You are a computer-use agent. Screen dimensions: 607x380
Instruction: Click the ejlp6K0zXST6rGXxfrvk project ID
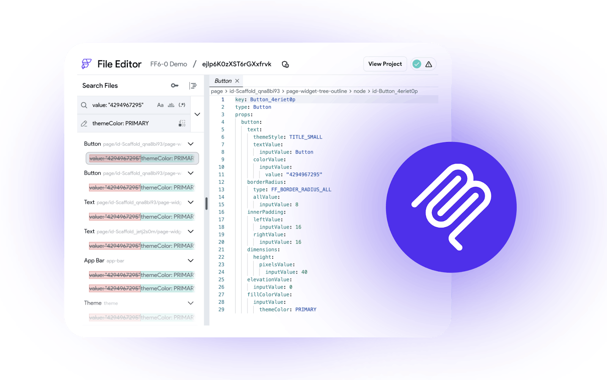point(237,64)
